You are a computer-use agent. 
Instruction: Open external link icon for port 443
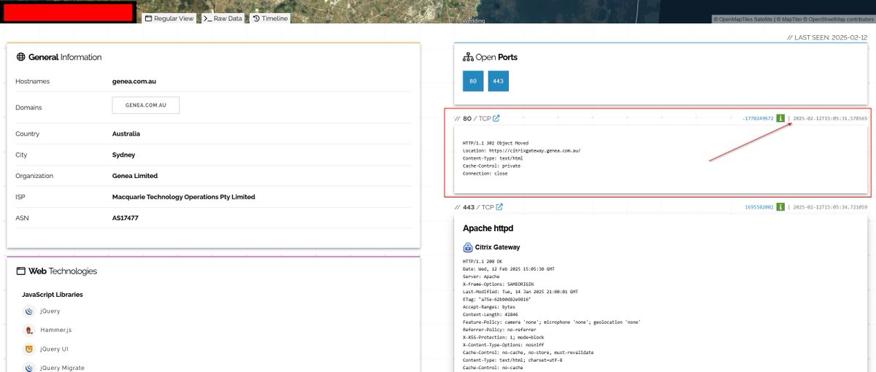499,207
